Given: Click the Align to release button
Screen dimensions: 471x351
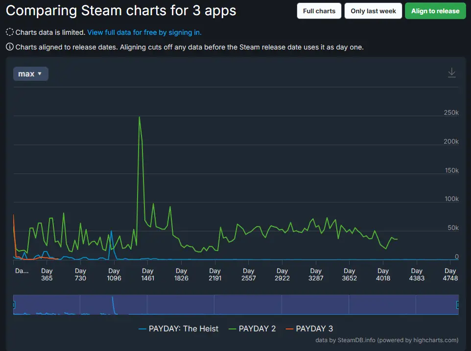Looking at the screenshot, I should [x=435, y=11].
